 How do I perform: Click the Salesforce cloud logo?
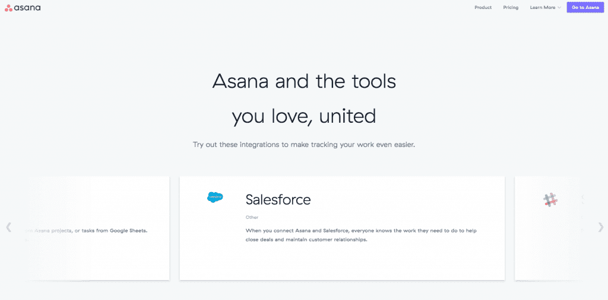pos(215,197)
